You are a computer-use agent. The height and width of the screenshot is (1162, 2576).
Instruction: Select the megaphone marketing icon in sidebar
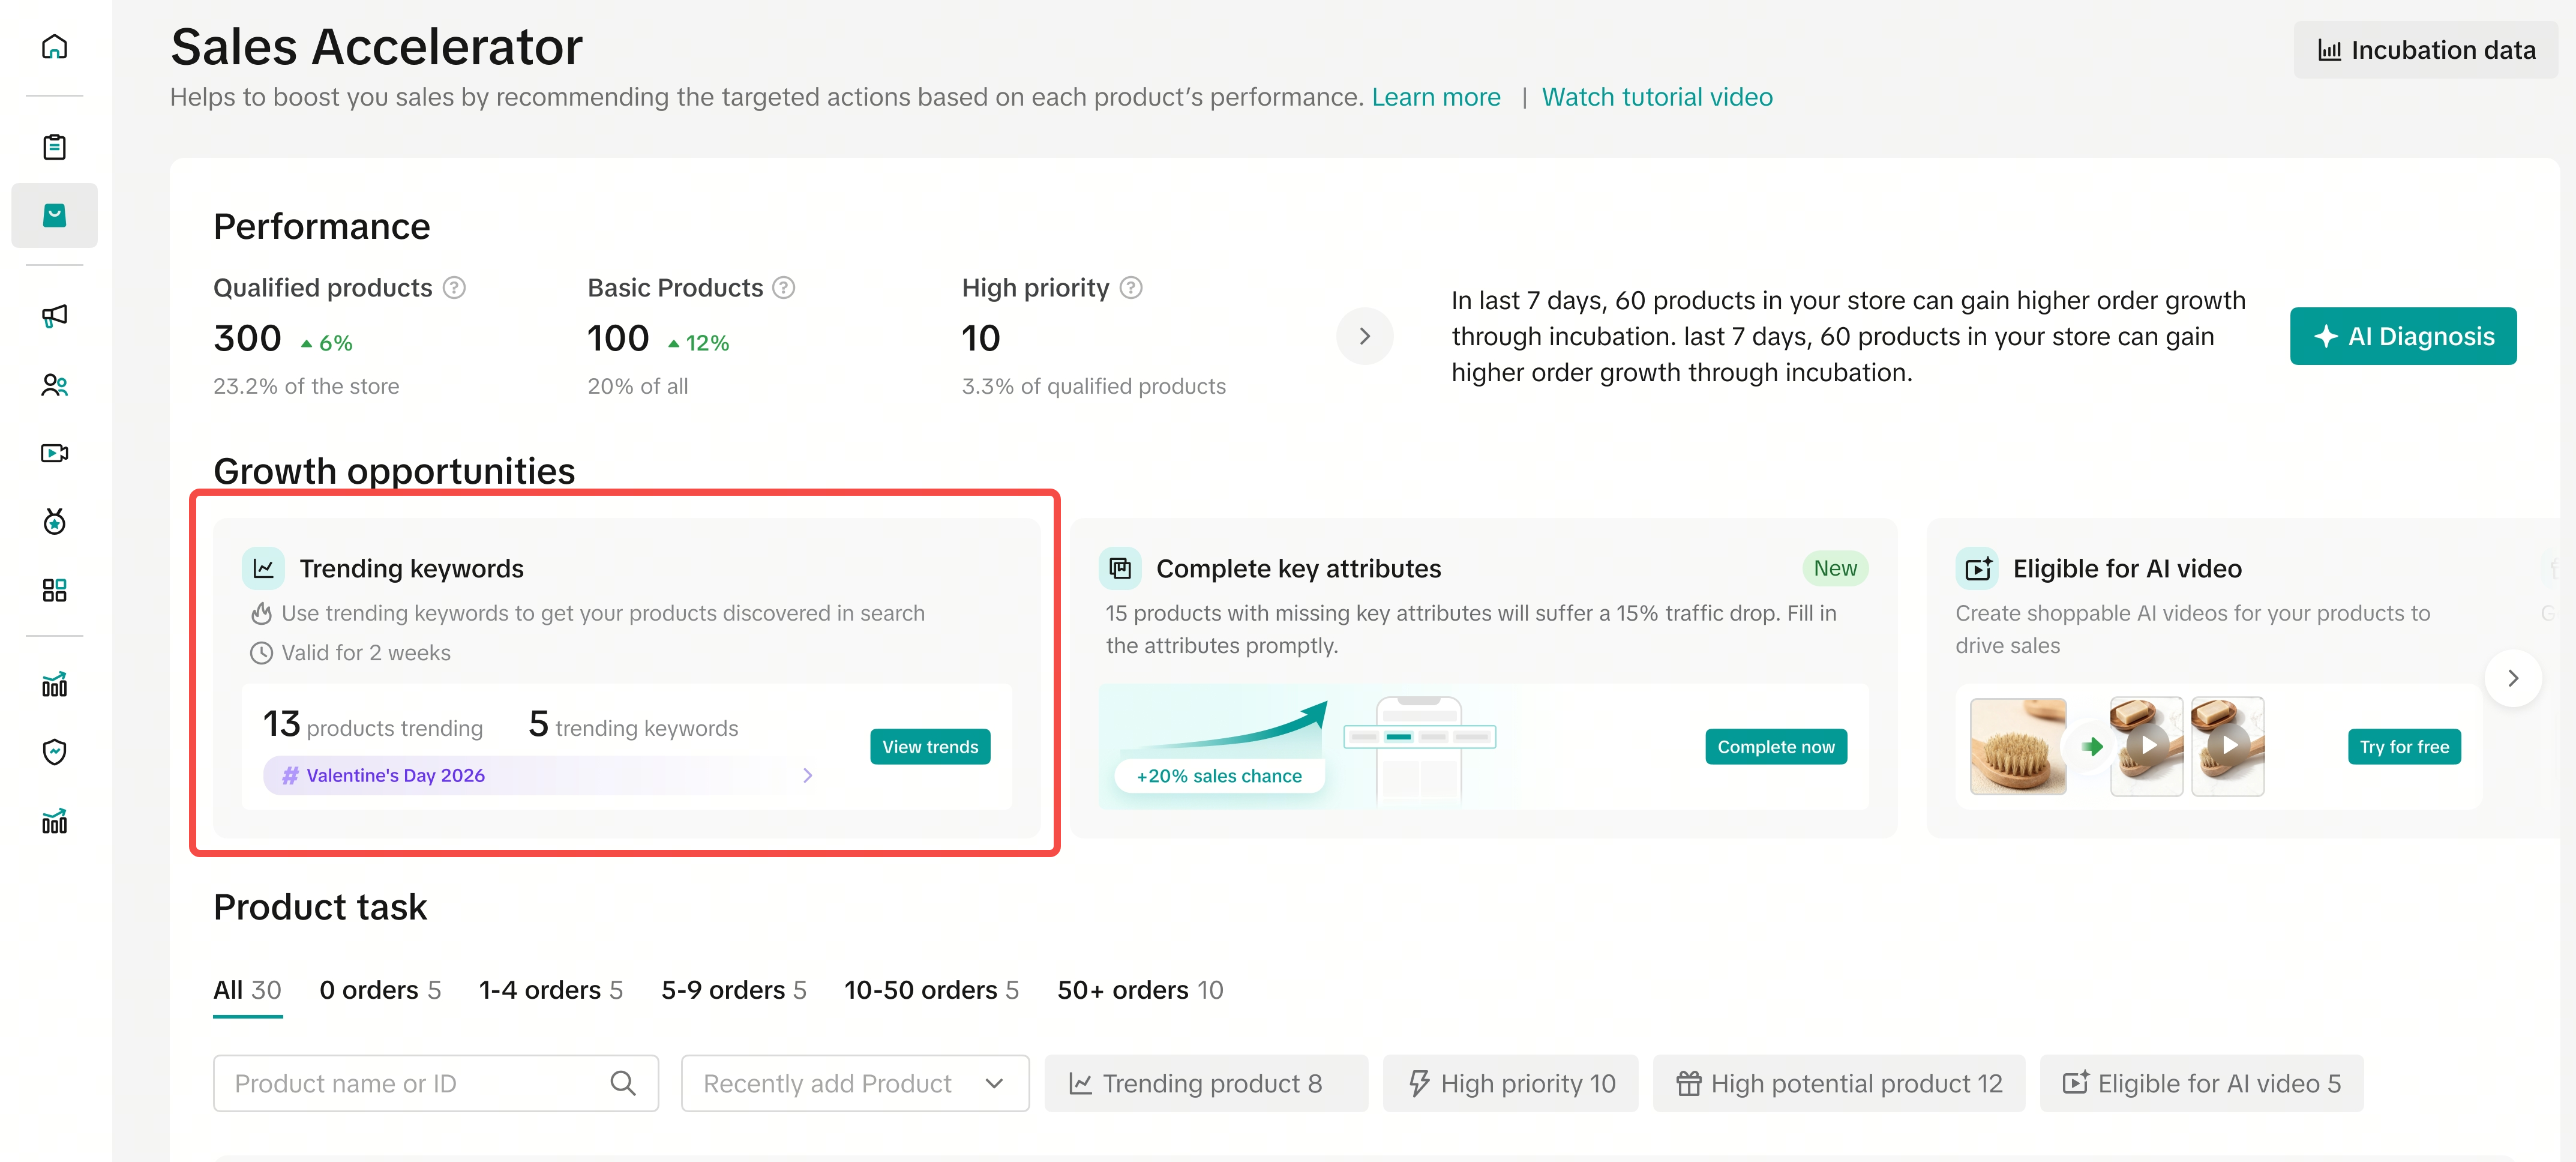(54, 316)
